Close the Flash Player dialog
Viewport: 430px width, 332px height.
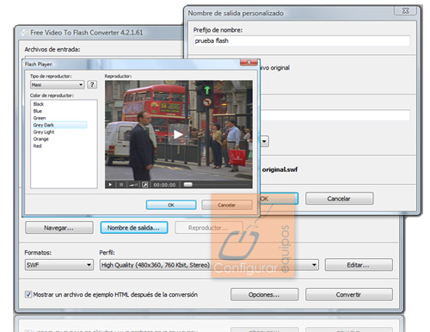pos(249,62)
